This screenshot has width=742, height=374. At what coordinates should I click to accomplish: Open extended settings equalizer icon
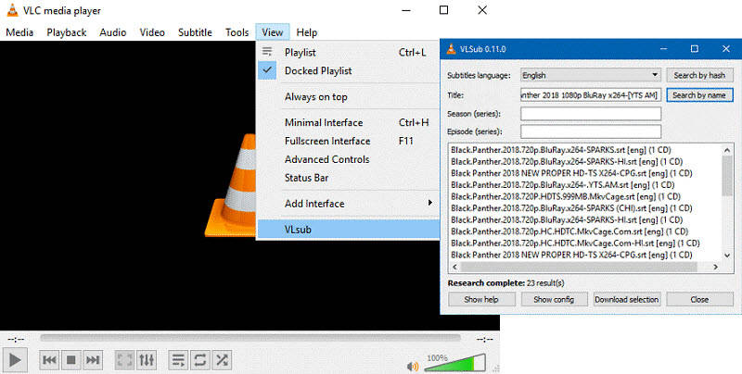tap(147, 360)
